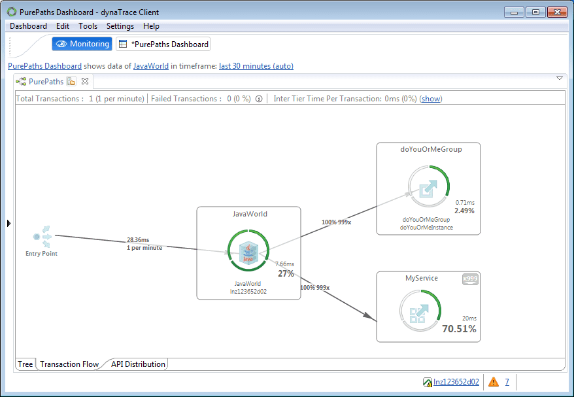
Task: Expand the left sidebar arrow
Action: [x=8, y=223]
